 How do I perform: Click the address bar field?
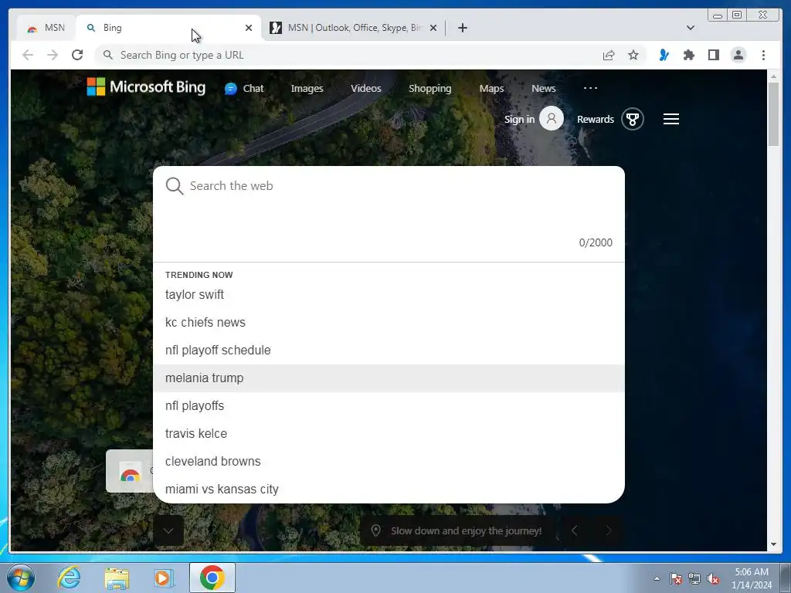(x=348, y=55)
